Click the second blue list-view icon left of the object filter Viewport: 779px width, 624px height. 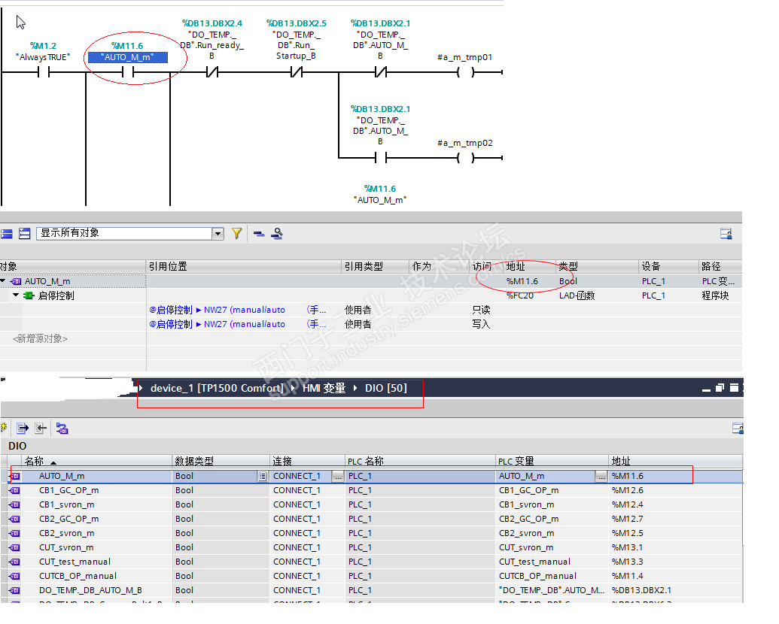click(24, 233)
